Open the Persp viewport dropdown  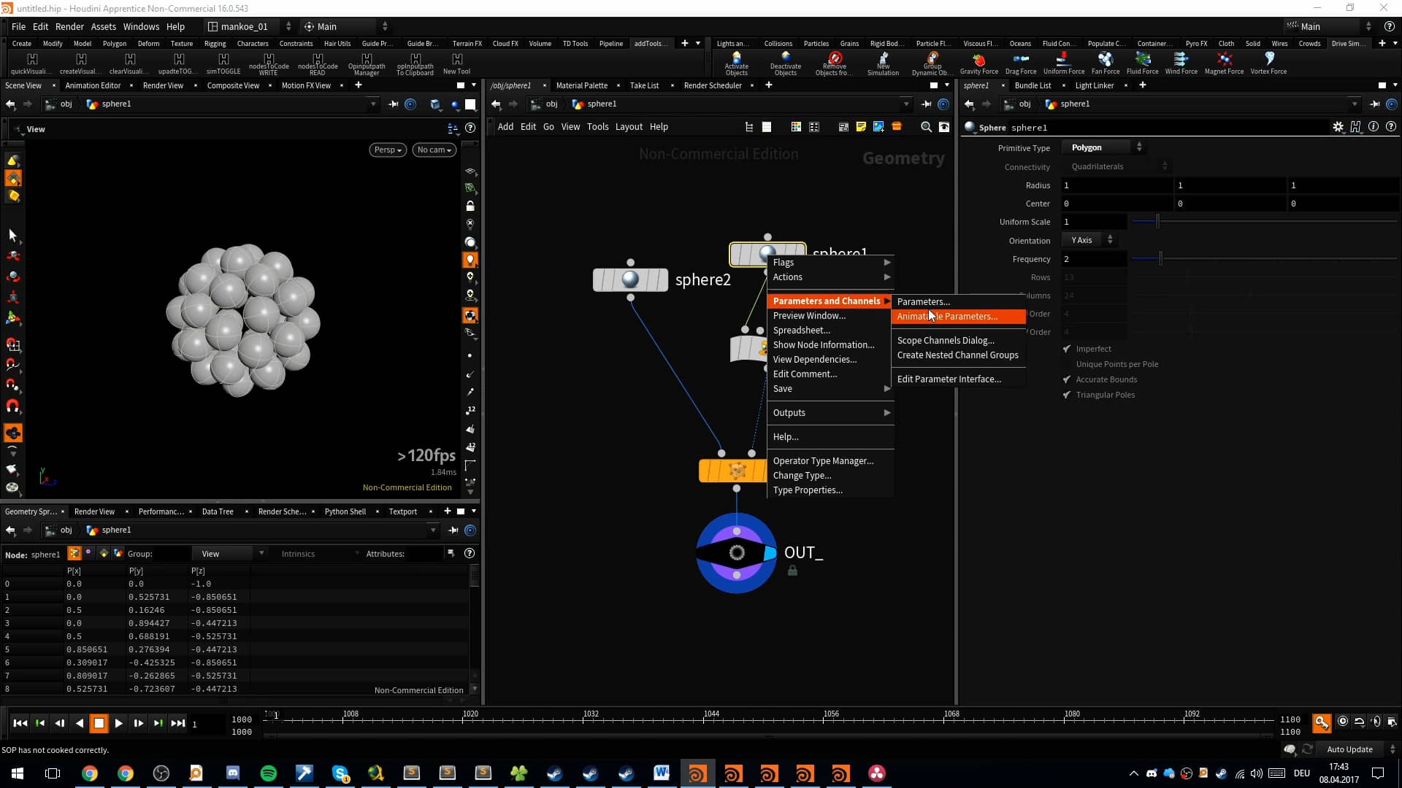(388, 150)
